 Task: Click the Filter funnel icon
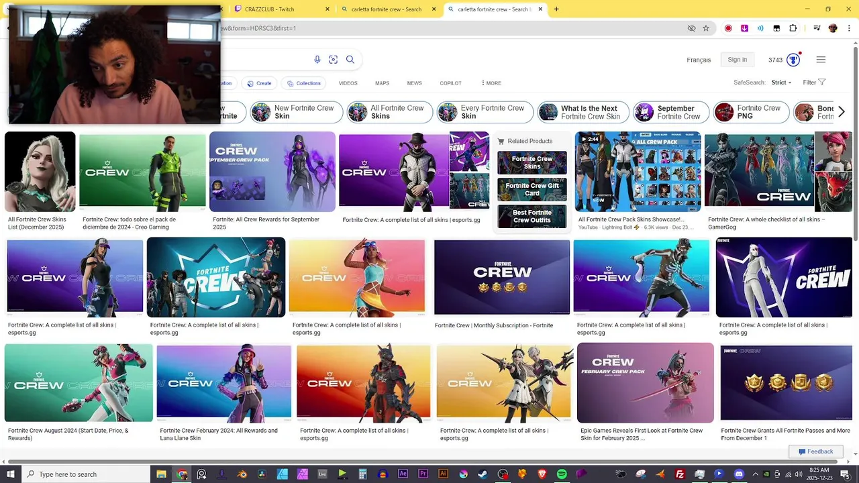point(822,83)
